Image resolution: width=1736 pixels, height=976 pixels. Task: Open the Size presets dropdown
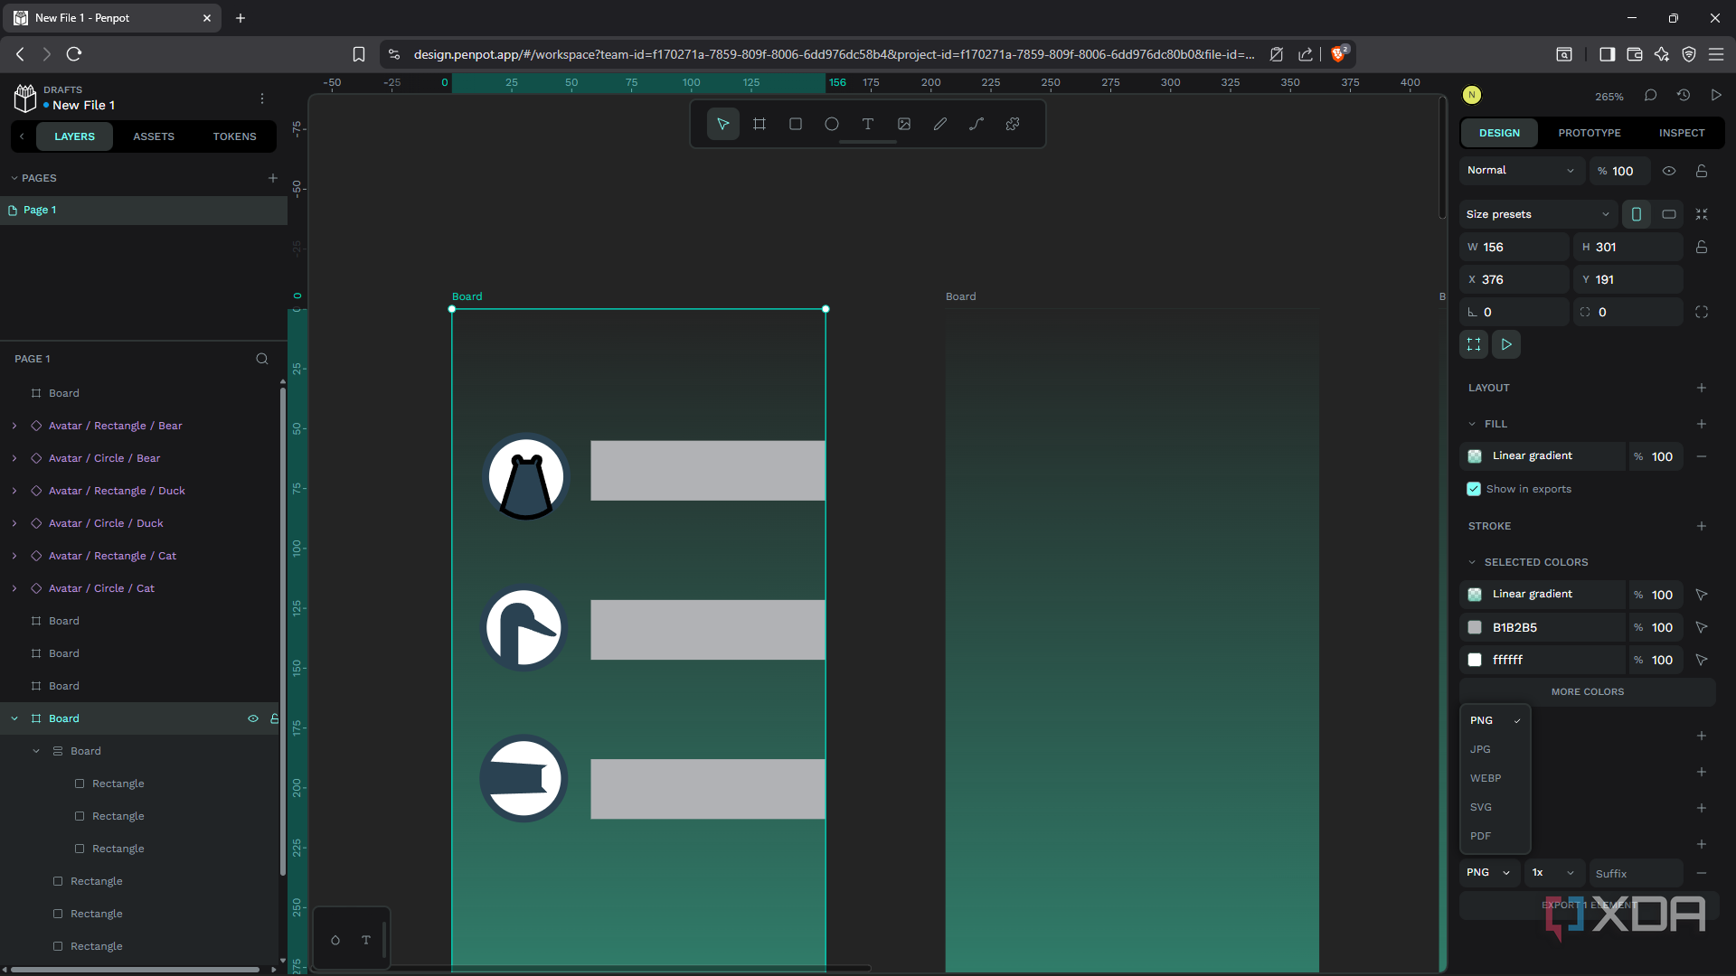click(1538, 214)
